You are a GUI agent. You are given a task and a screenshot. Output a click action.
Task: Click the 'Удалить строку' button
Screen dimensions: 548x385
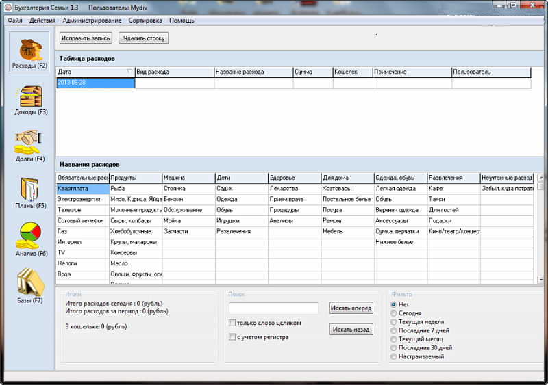[x=144, y=38]
